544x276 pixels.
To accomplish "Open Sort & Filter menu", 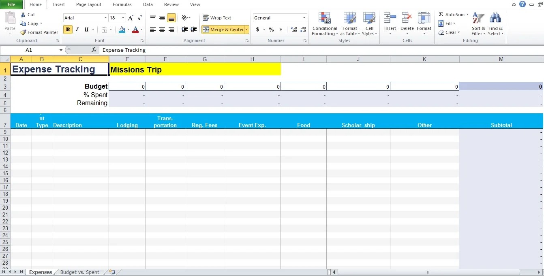I will 478,24.
